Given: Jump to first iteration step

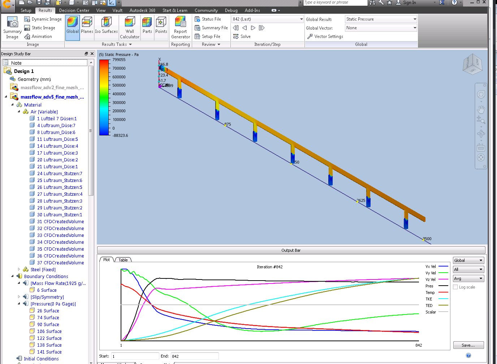Looking at the screenshot, I should coord(236,28).
